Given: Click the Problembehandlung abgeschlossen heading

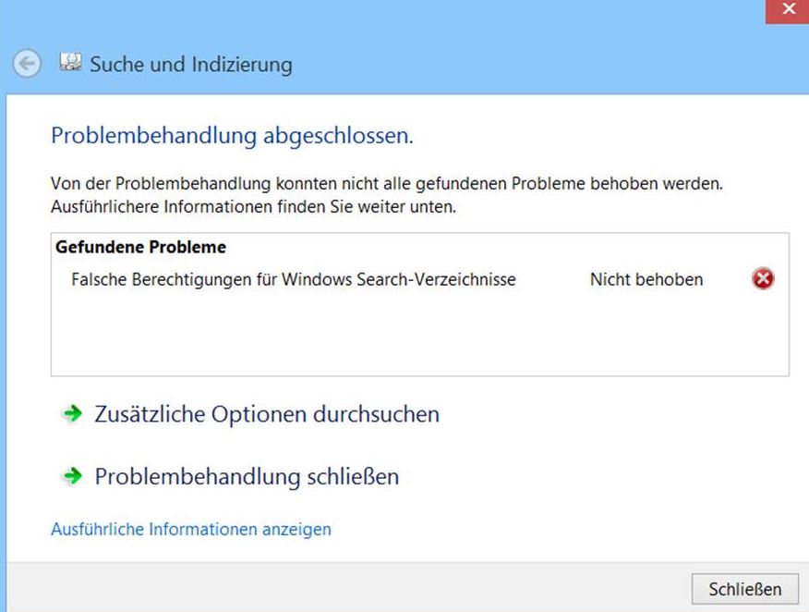Looking at the screenshot, I should pos(232,136).
